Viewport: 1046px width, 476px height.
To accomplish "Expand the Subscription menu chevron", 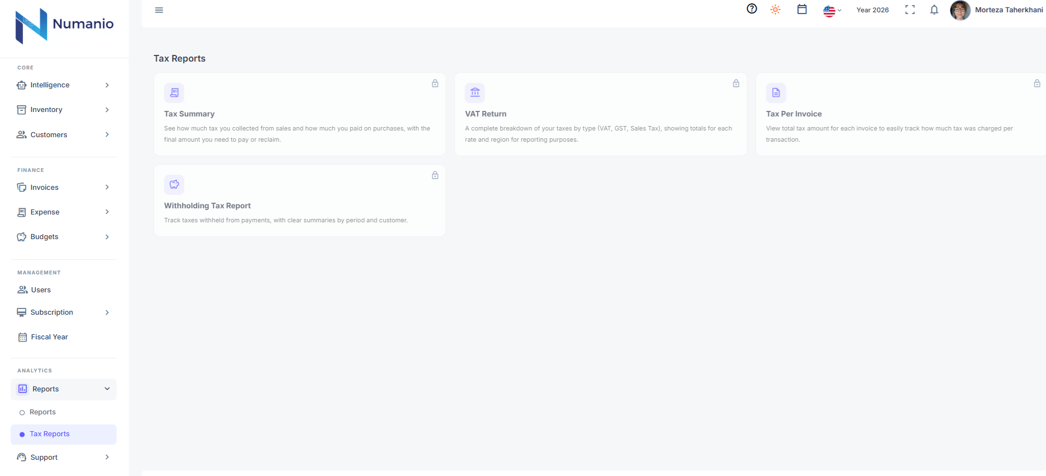I will pyautogui.click(x=107, y=312).
